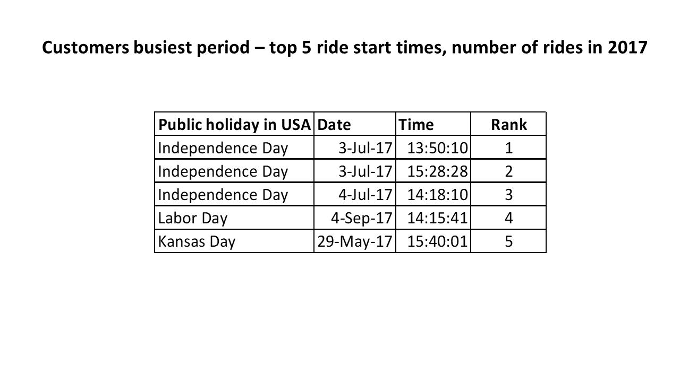This screenshot has width=680, height=382.
Task: Select the 'Public holiday in USA' header cell
Action: pos(235,124)
